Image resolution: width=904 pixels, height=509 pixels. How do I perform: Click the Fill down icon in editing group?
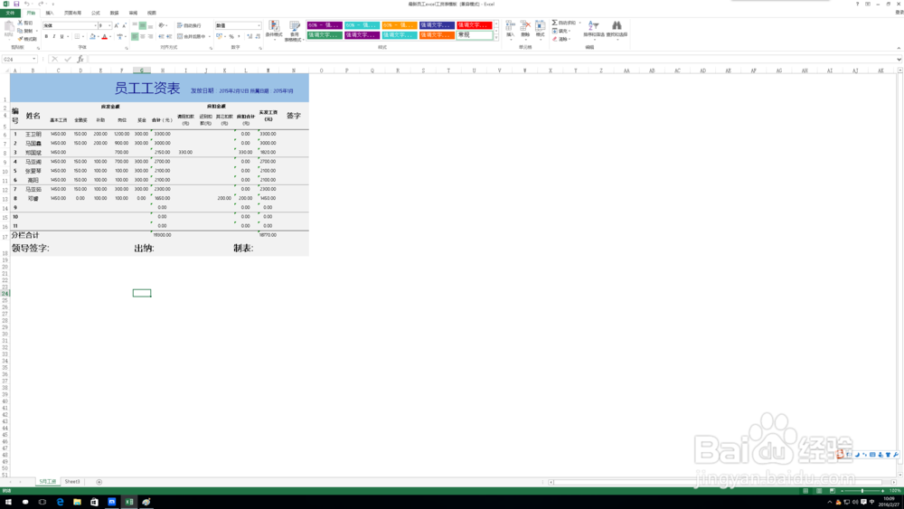coord(555,31)
